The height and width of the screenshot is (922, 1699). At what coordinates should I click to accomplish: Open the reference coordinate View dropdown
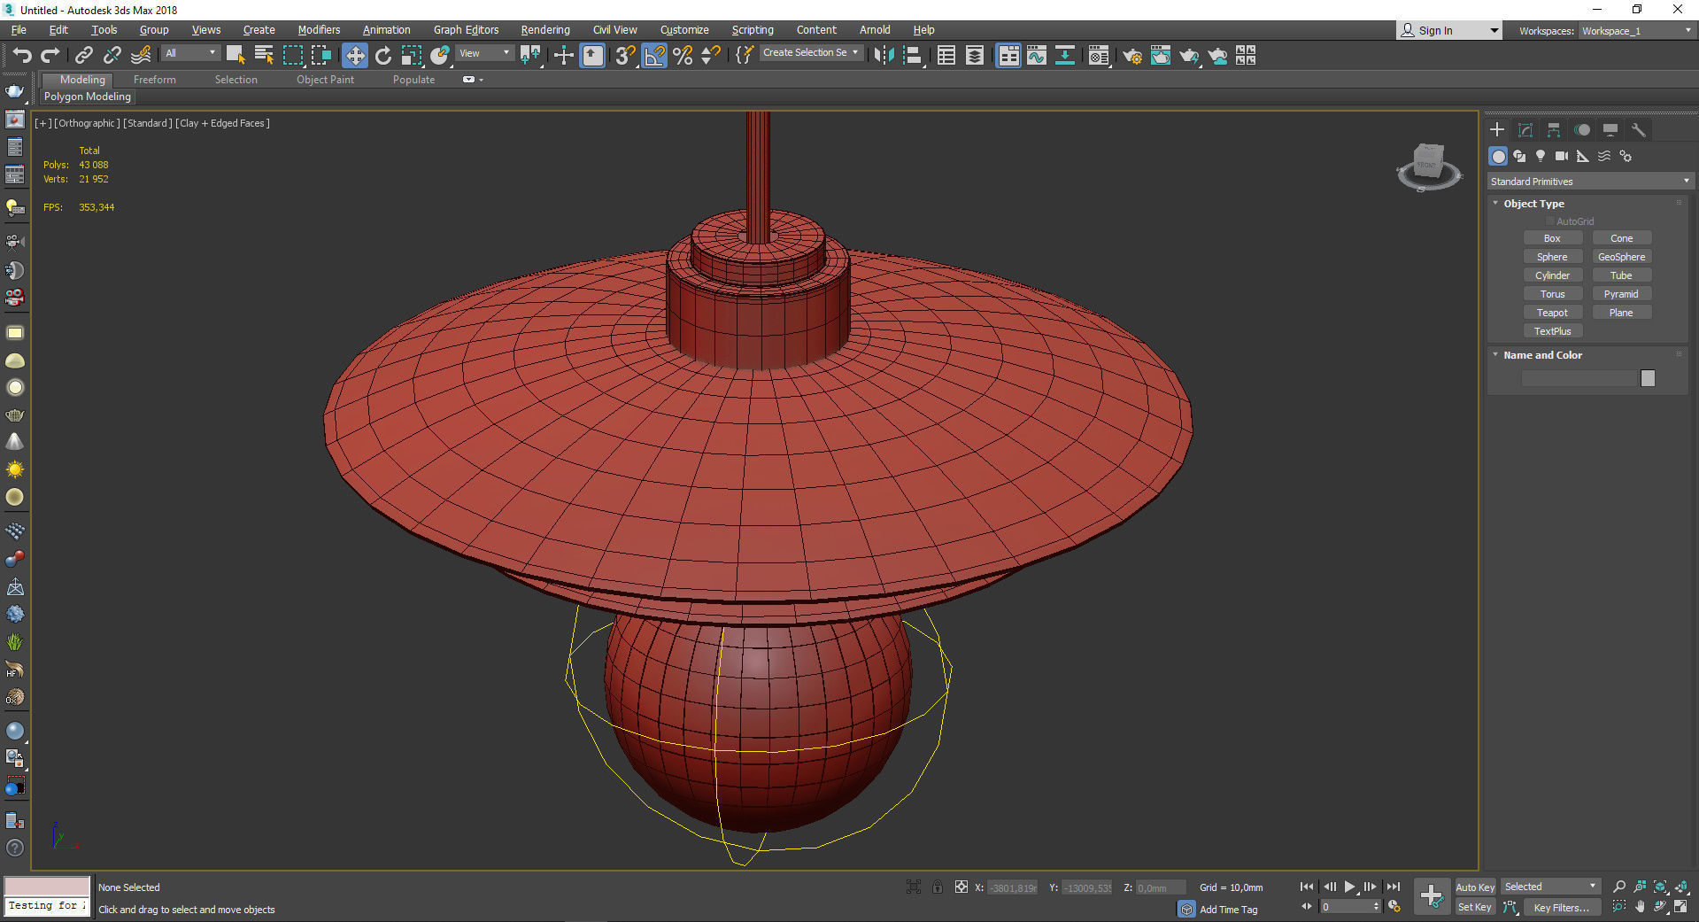coord(484,53)
